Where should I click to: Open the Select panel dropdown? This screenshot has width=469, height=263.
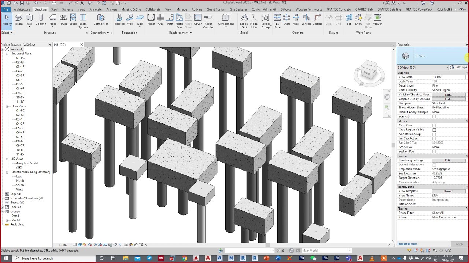tap(7, 33)
